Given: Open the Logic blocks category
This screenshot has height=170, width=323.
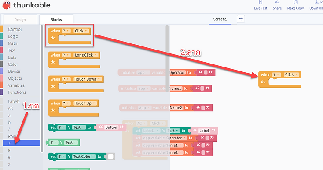Looking at the screenshot, I should pos(13,36).
